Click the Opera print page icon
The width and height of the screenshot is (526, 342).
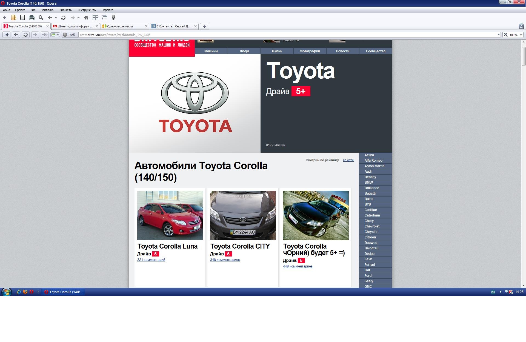coord(32,18)
